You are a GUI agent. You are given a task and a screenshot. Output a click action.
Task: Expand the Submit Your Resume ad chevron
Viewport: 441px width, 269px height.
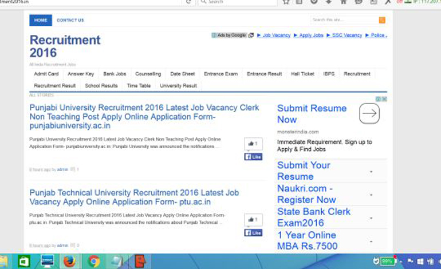[x=371, y=172]
